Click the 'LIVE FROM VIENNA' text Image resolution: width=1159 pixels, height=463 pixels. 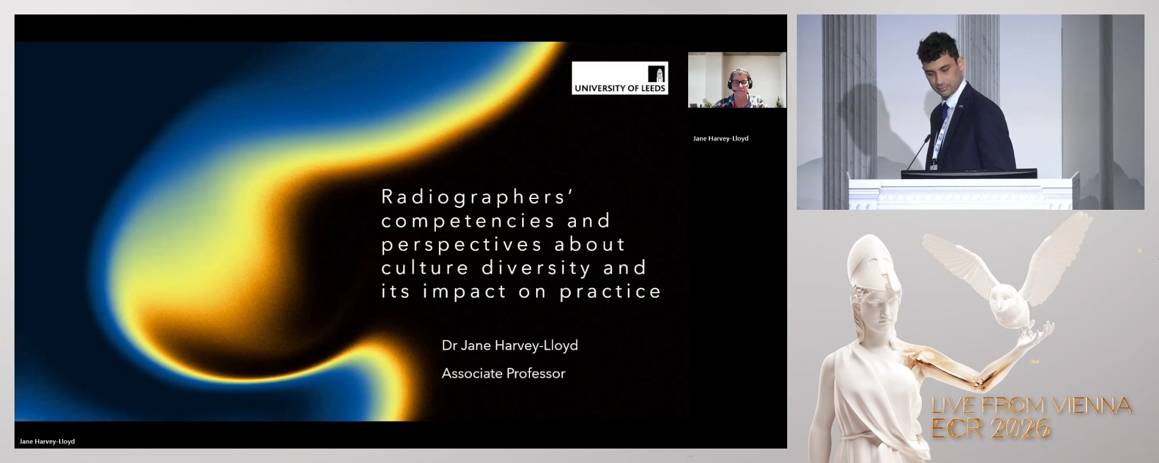(1031, 406)
